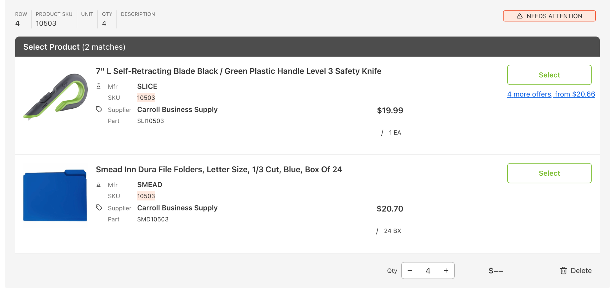Screen dimensions: 613x288
Task: Click the supplier tag icon for Smead folders
Action: point(99,207)
